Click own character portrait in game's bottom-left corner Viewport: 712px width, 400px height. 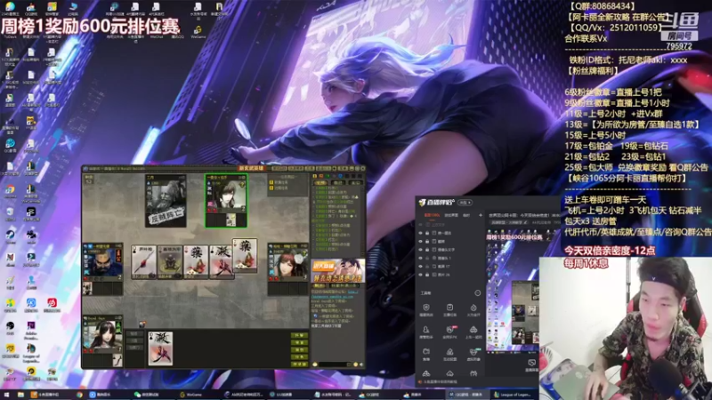102,335
